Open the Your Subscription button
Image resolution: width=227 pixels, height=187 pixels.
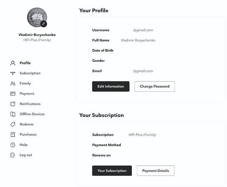112,171
